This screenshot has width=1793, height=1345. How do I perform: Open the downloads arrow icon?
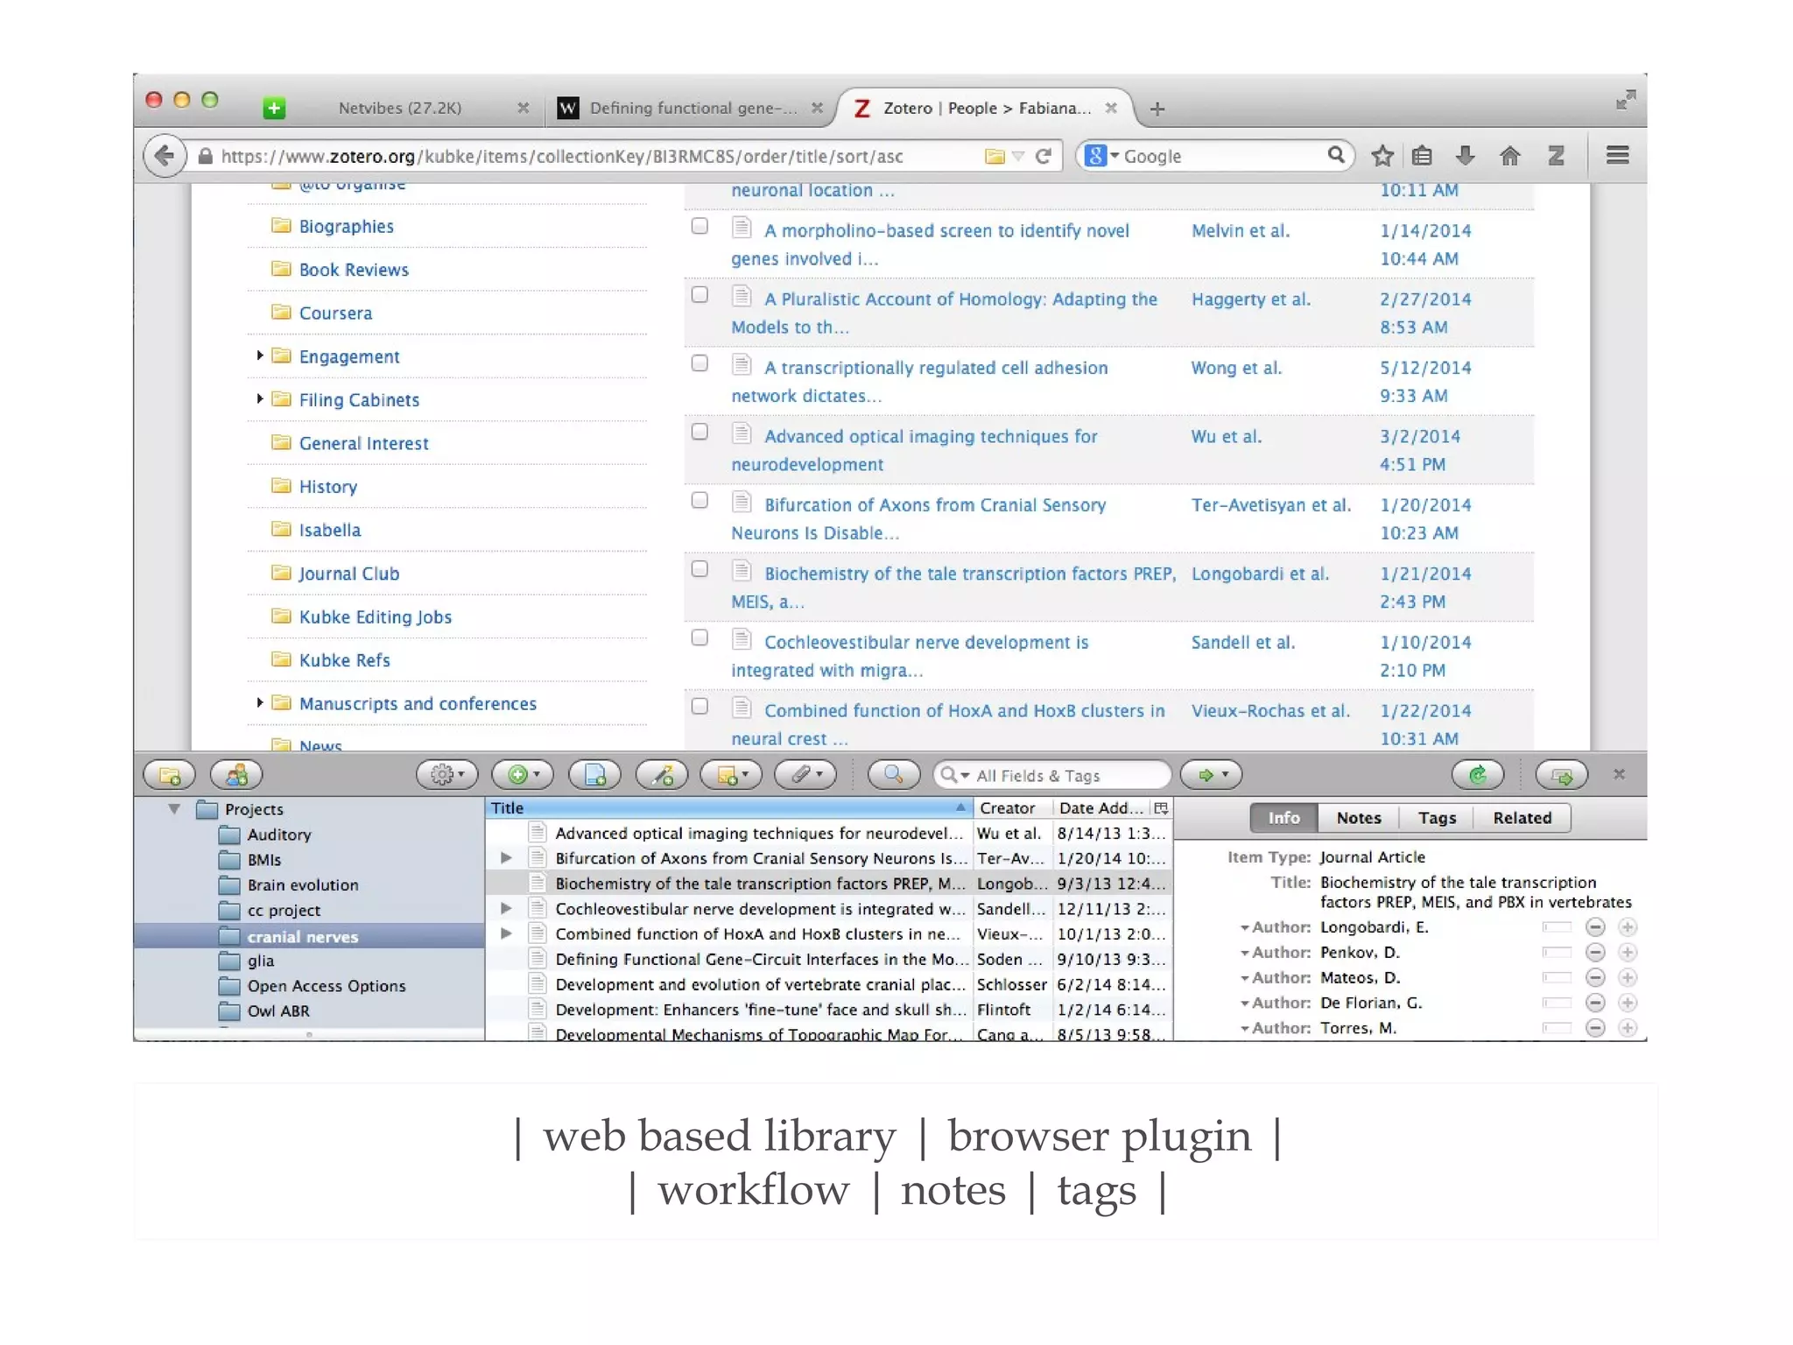coord(1465,156)
